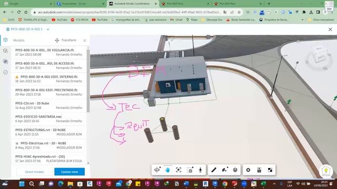Select PPIS-800-3D-A-001-EDIF. PRECINTADO.ifc model
337x189 pixels.
[49, 92]
